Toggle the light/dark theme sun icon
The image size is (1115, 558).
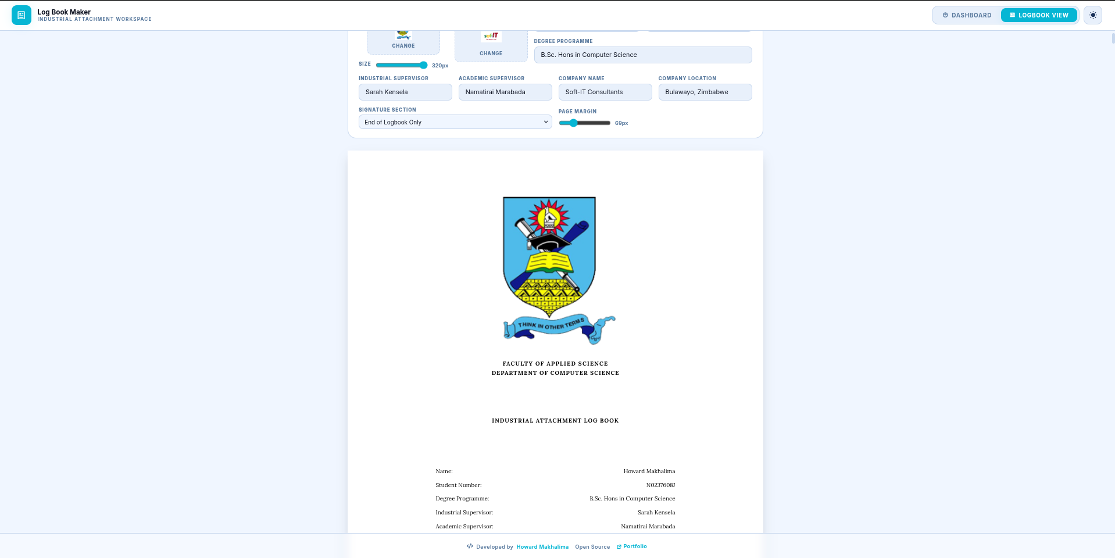(1093, 15)
